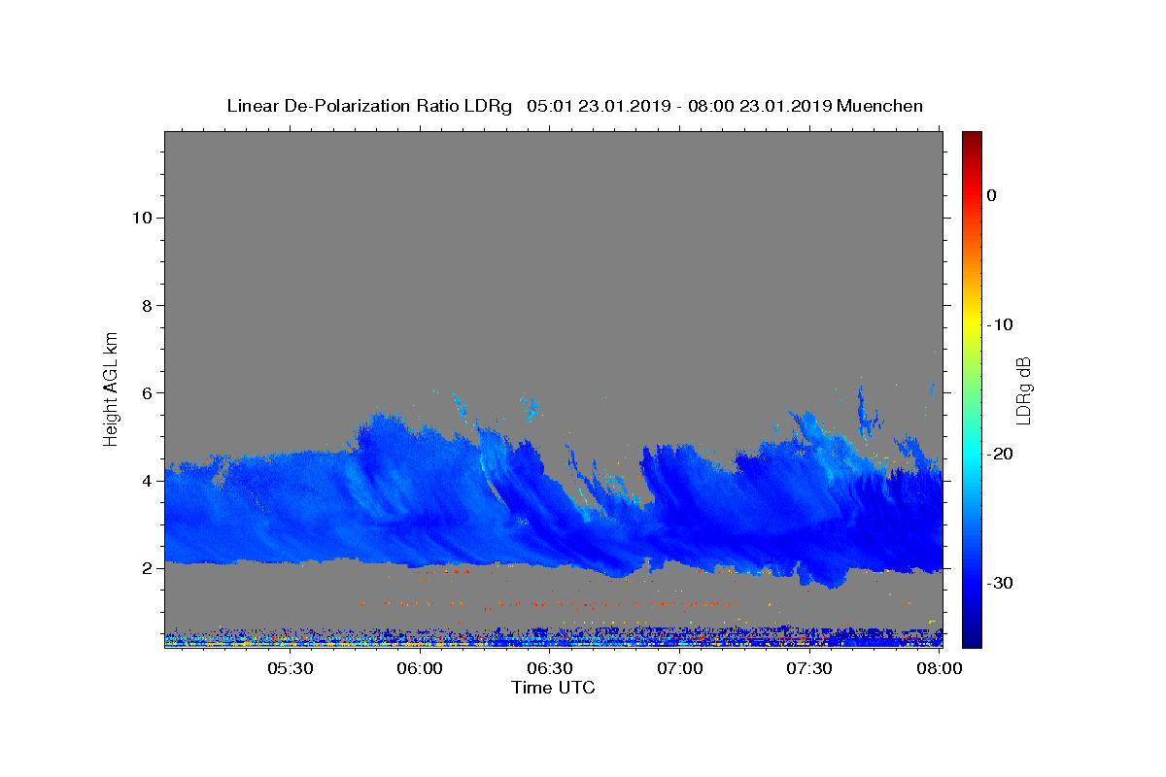Click the colorbar value label -10
The height and width of the screenshot is (777, 1166).
(1001, 324)
